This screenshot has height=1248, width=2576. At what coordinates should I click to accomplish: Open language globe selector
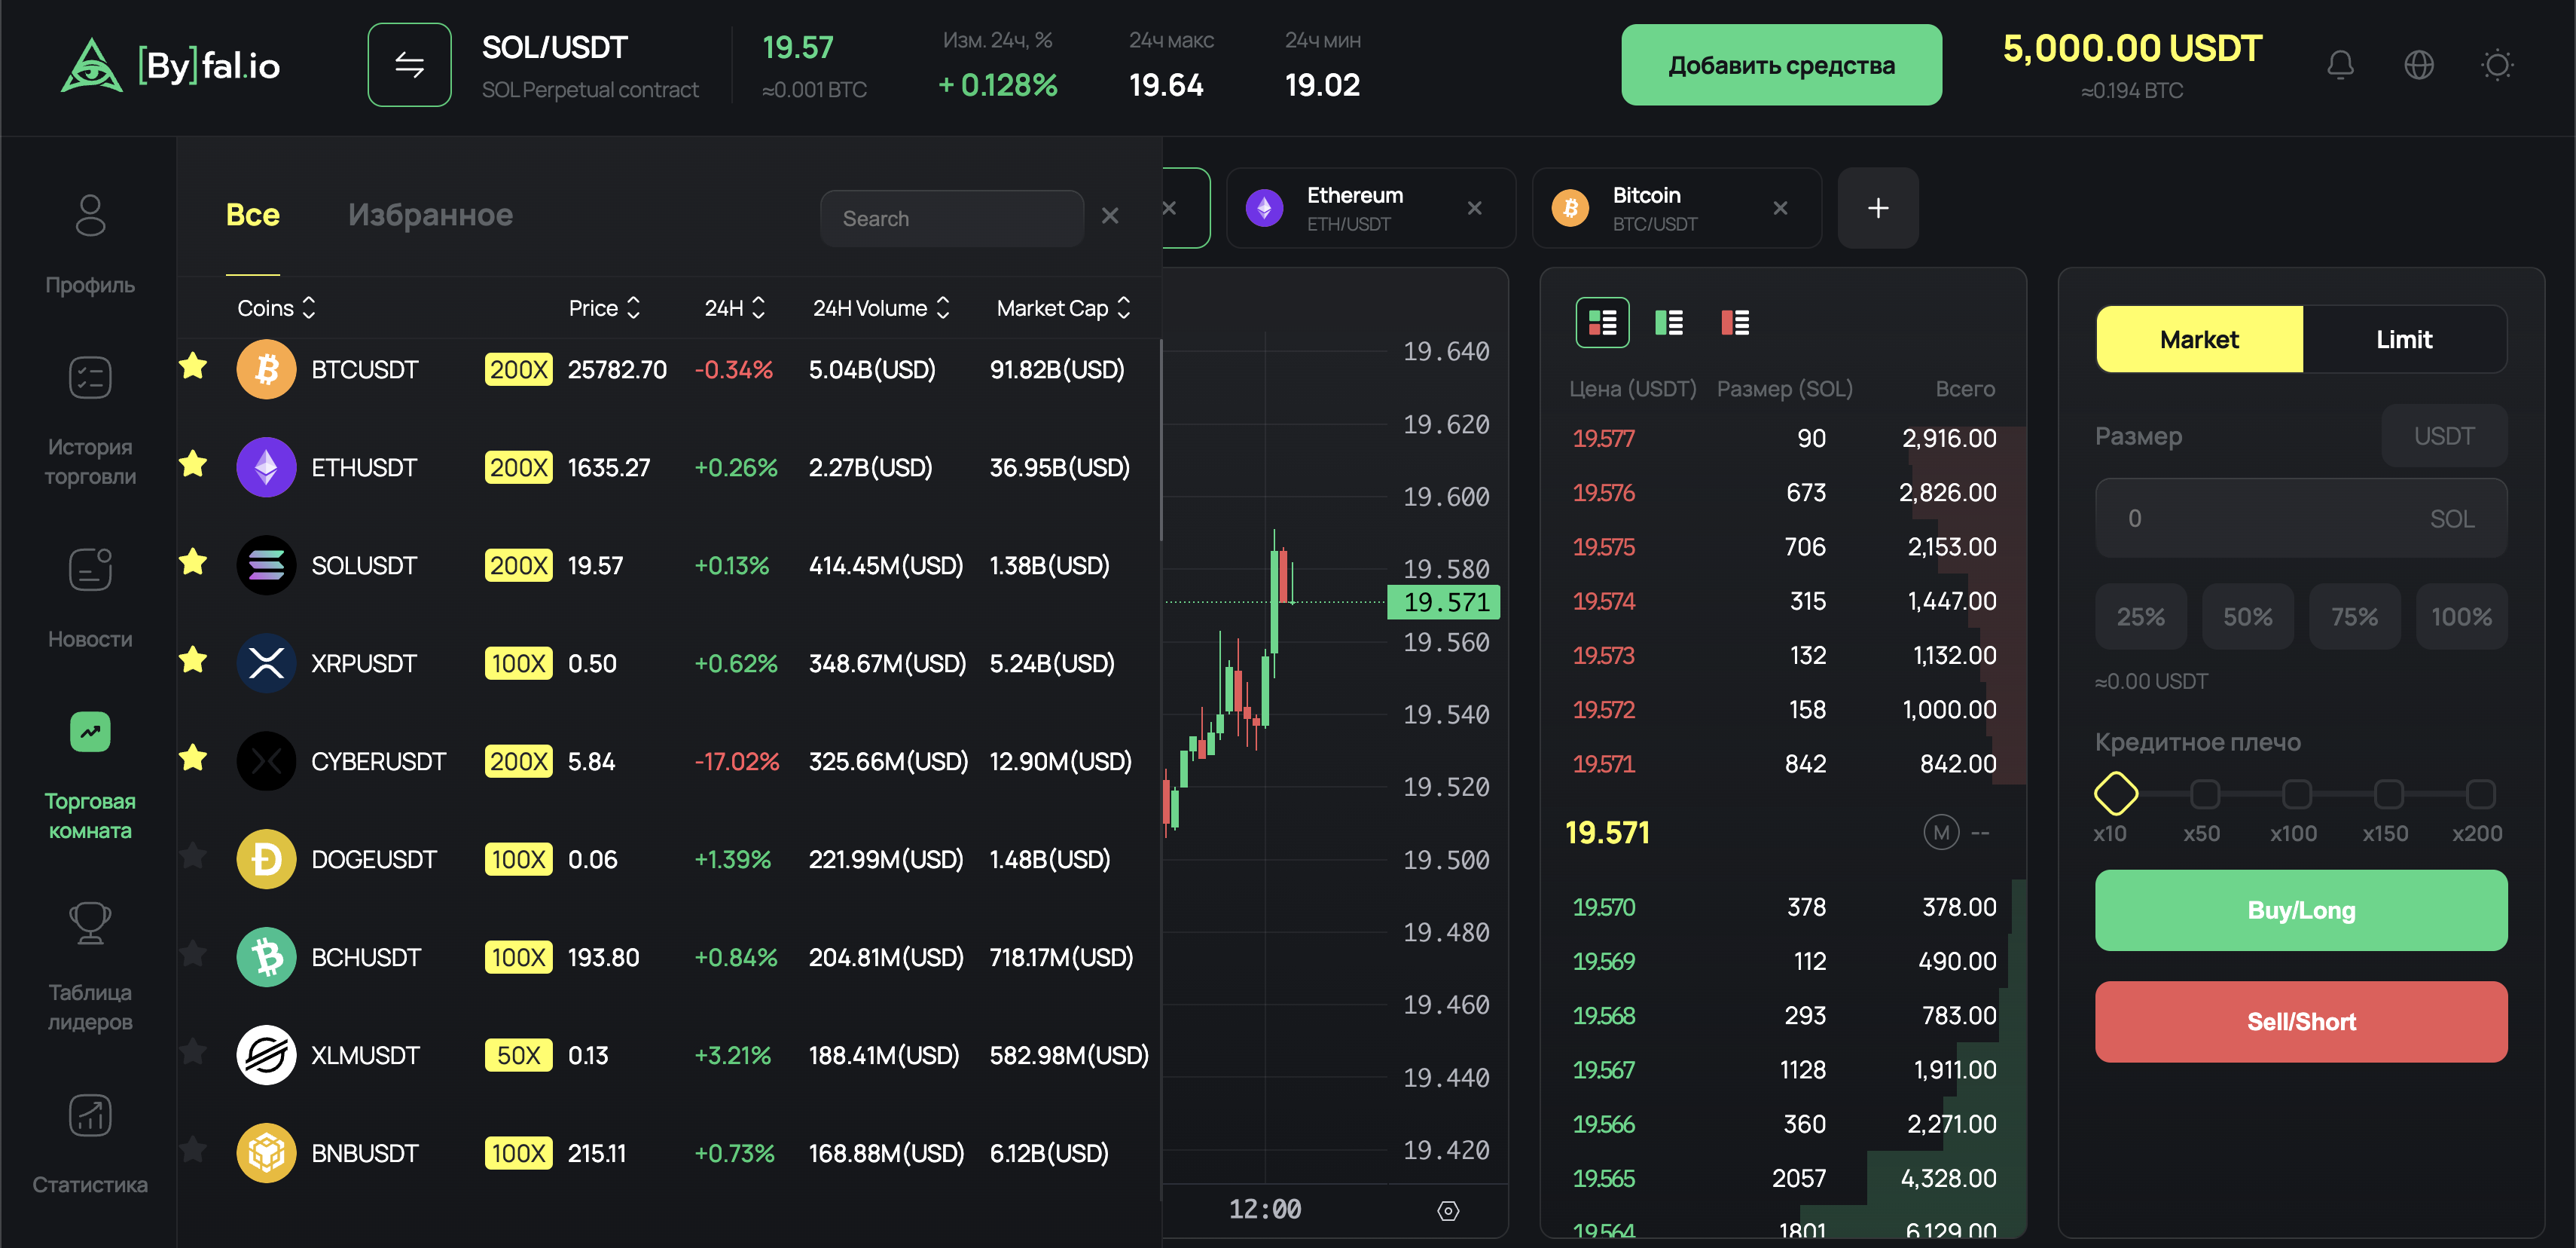coord(2418,65)
